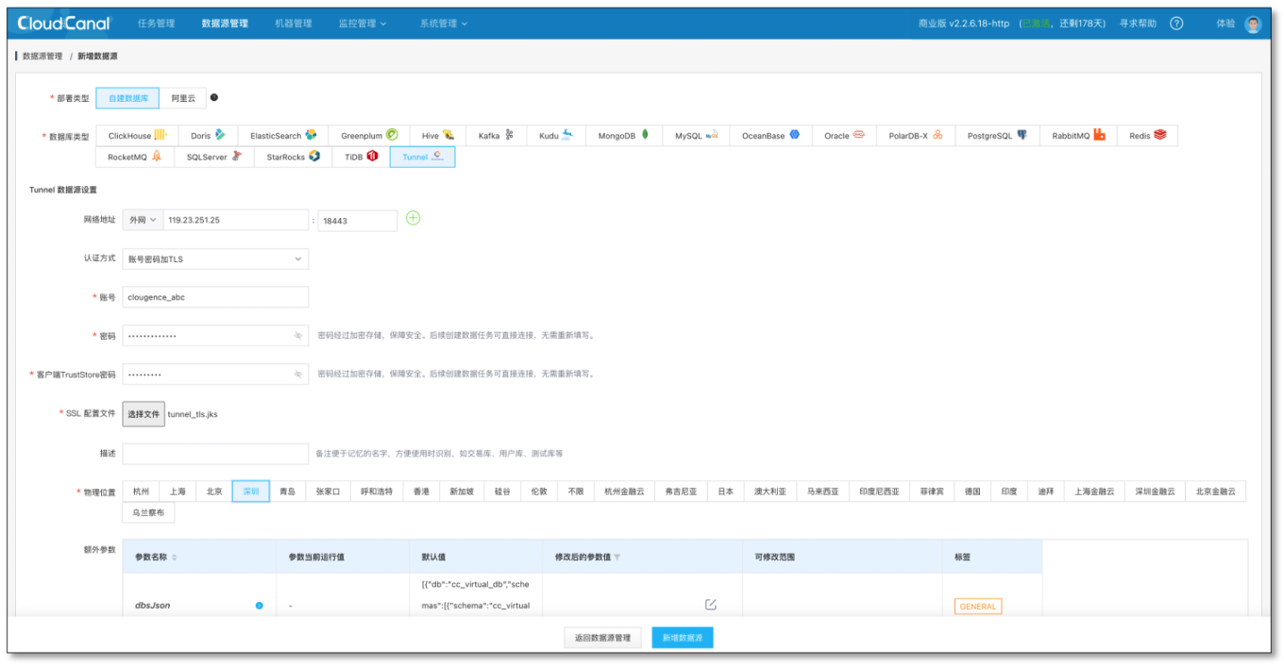Open the 任务管理 tab
This screenshot has height=667, width=1284.
[156, 24]
